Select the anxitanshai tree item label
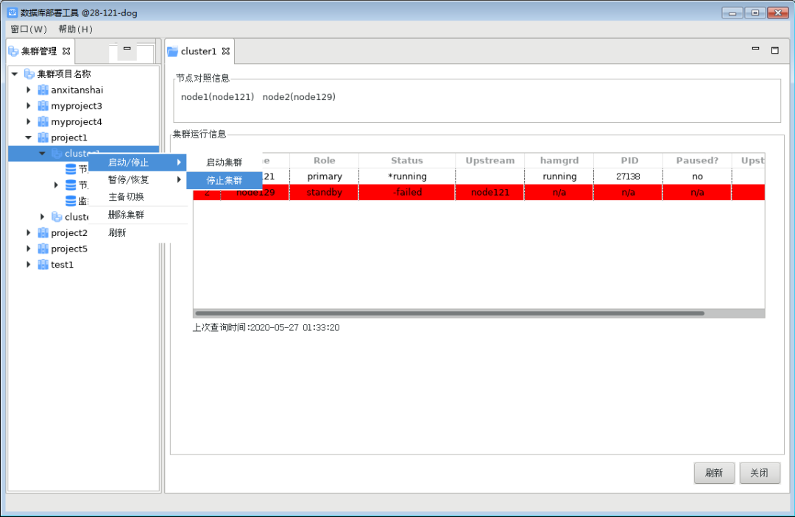 point(77,90)
